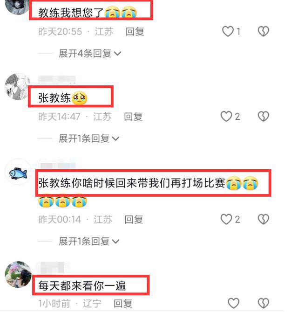The width and height of the screenshot is (298, 312).
Task: Reply to the 昨天14:47 comment
Action: 133,117
